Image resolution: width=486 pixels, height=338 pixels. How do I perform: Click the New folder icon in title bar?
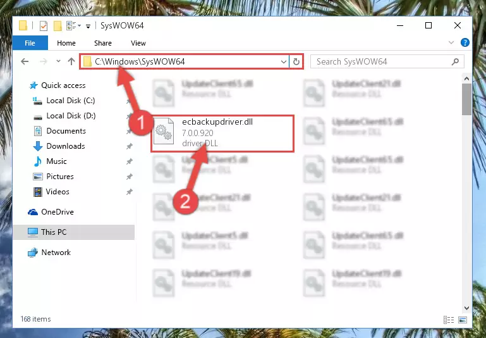coord(58,26)
